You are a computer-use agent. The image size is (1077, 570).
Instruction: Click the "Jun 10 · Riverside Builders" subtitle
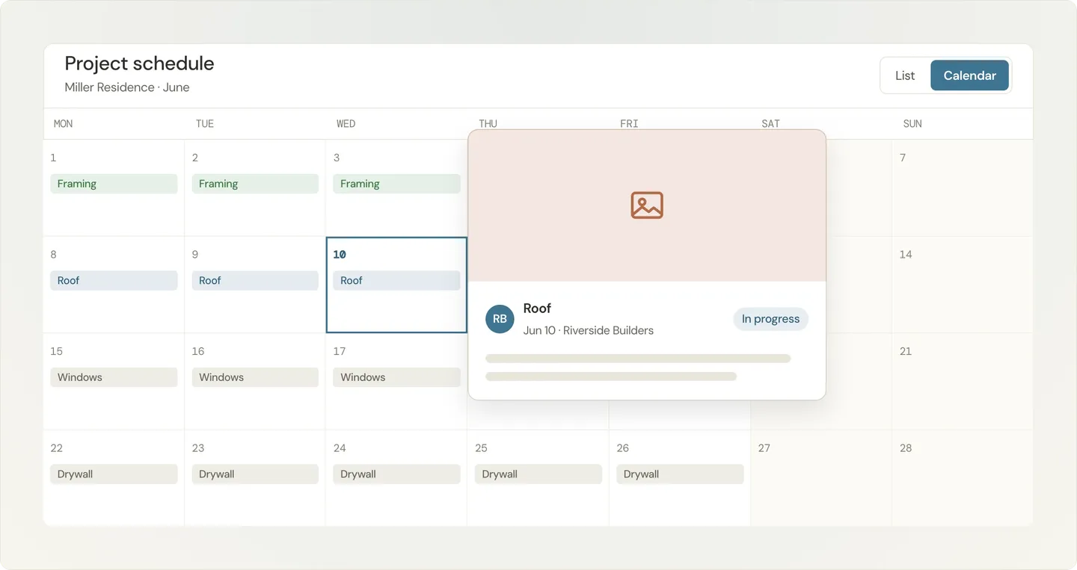tap(589, 330)
